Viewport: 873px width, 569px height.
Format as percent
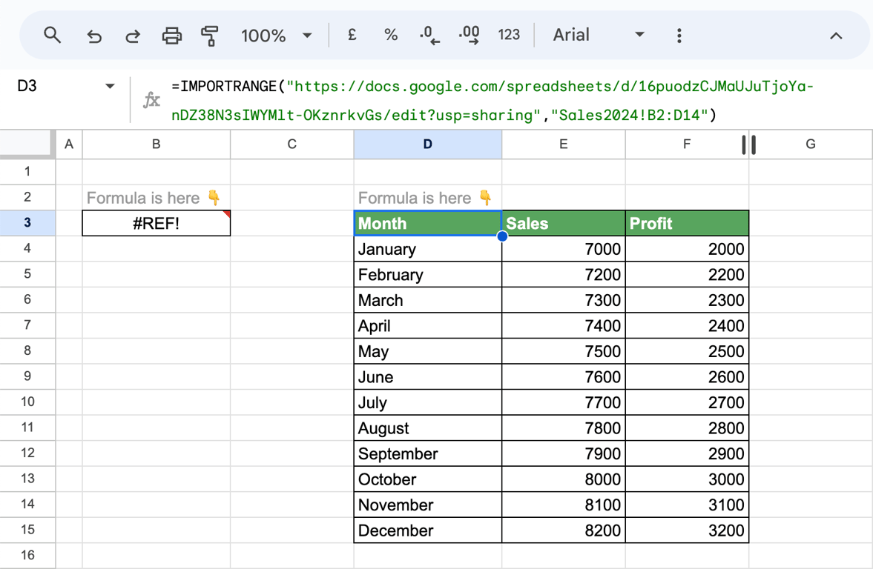click(x=391, y=35)
